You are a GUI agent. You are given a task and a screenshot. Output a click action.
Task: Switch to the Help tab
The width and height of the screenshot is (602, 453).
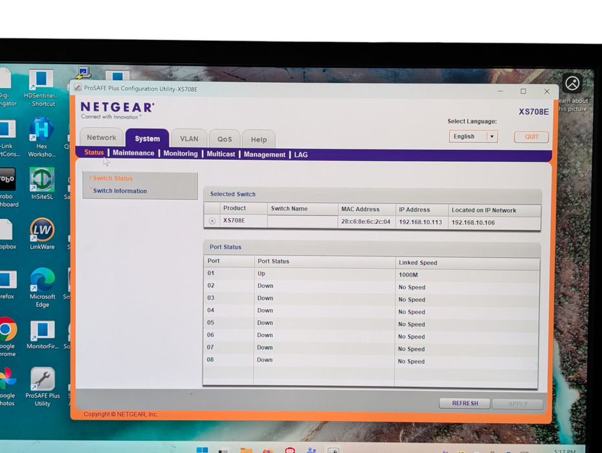click(259, 139)
